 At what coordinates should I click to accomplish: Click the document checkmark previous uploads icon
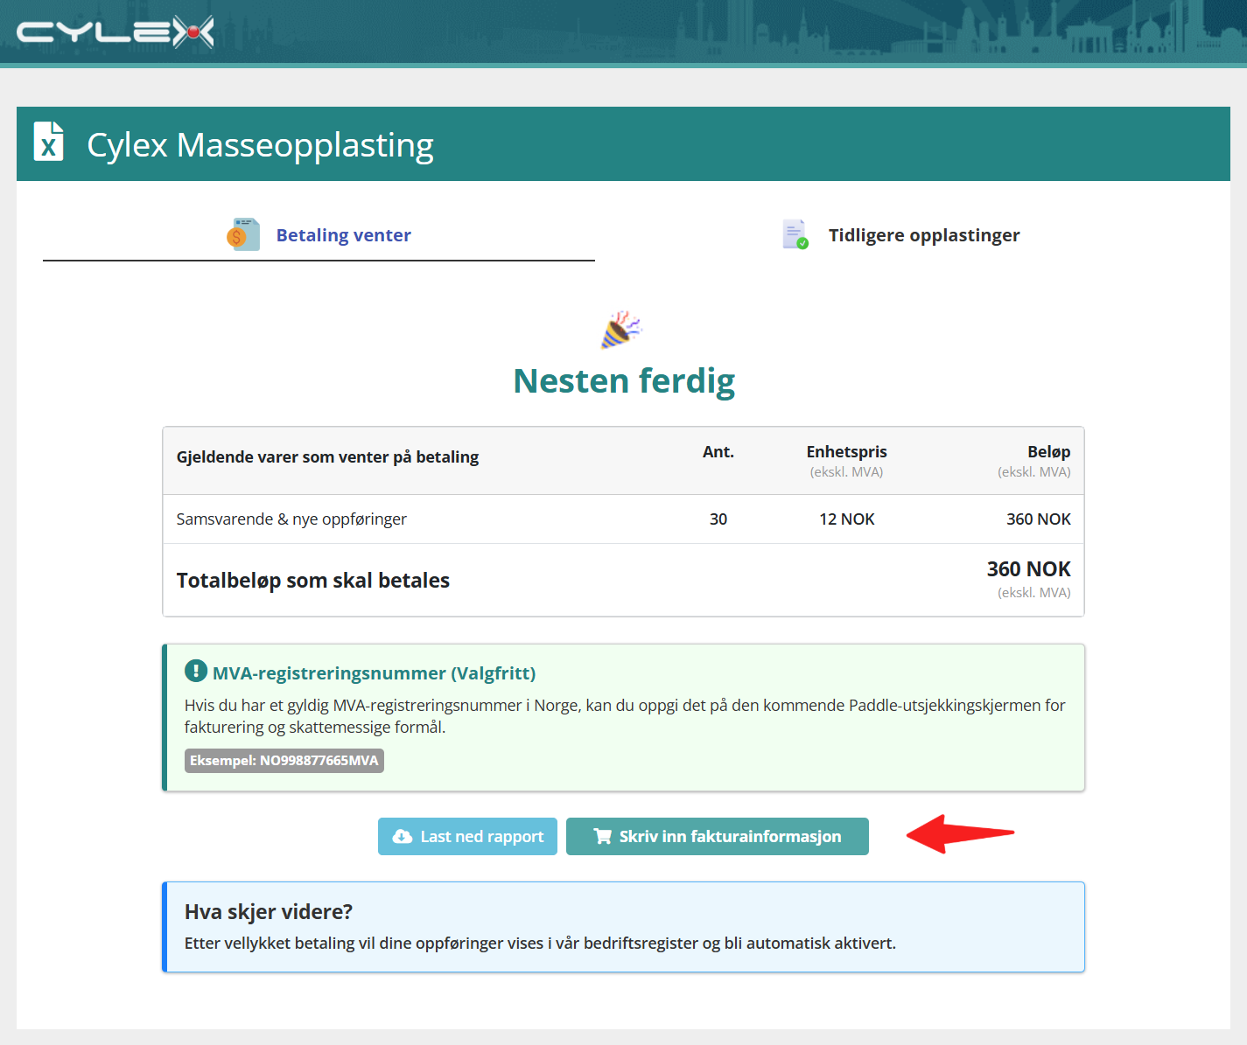[795, 234]
